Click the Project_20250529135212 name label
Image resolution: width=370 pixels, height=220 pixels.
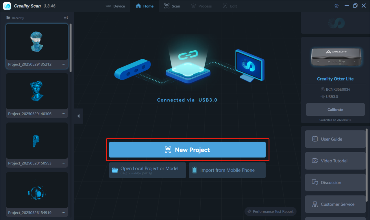(x=30, y=64)
